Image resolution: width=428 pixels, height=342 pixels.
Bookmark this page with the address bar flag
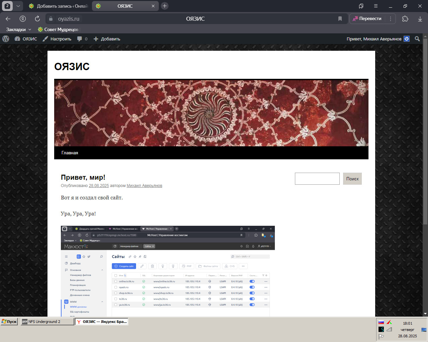coord(340,19)
